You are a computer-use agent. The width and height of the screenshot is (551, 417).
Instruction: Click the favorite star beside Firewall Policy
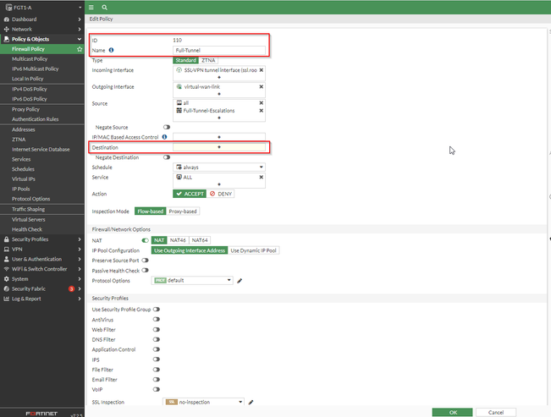[80, 49]
